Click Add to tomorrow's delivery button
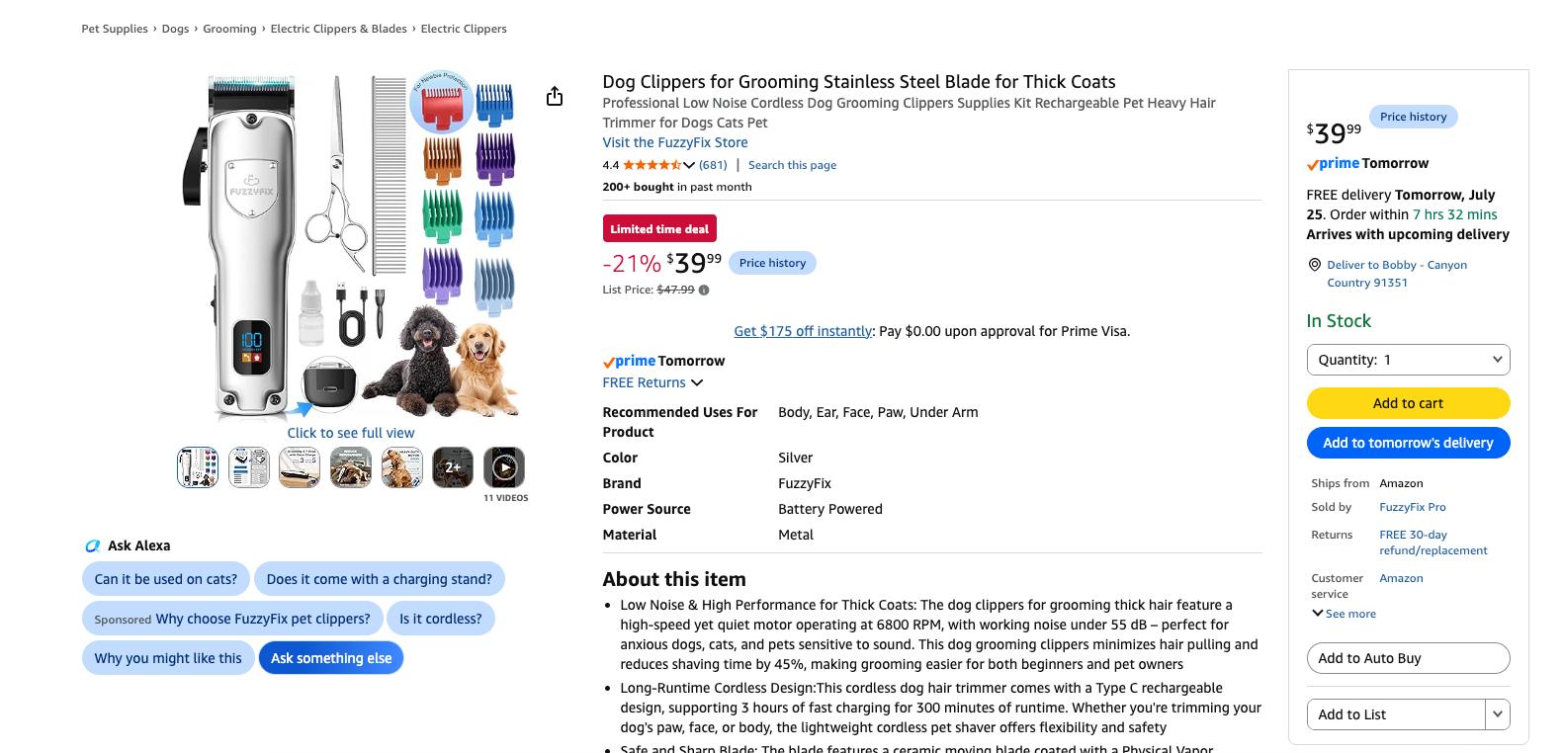Image resolution: width=1563 pixels, height=753 pixels. coord(1408,443)
